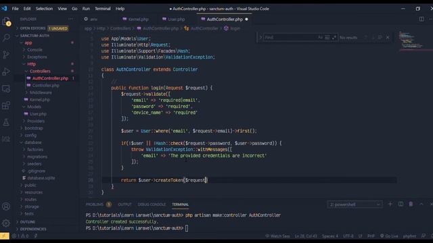Open the Explorer view in the activity bar
This screenshot has height=243, width=433.
pyautogui.click(x=6, y=21)
